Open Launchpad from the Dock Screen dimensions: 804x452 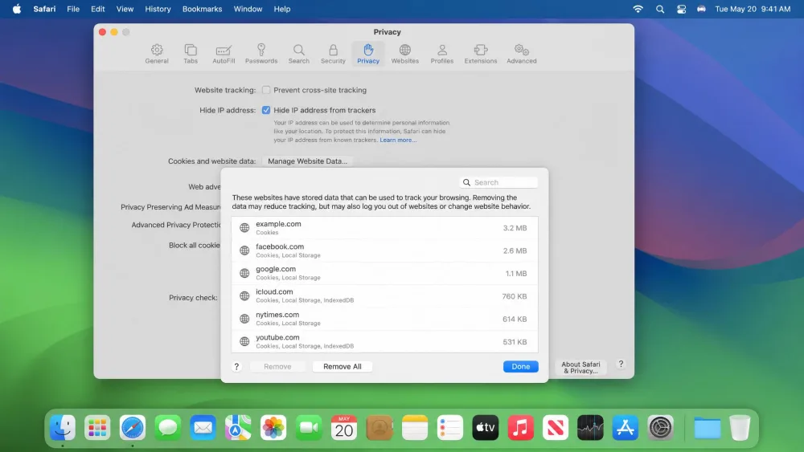[x=97, y=427]
